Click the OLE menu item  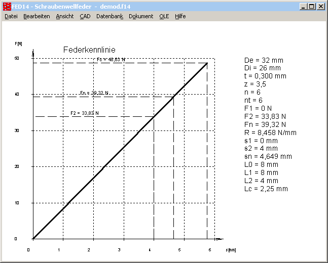coord(164,16)
